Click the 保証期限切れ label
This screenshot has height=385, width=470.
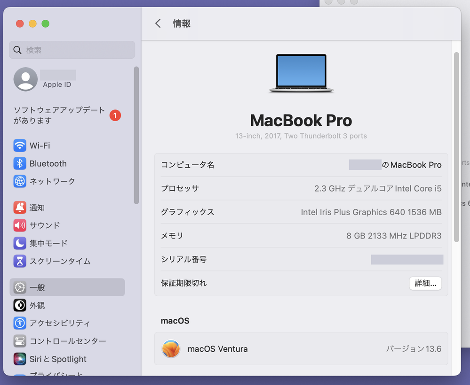pos(184,283)
